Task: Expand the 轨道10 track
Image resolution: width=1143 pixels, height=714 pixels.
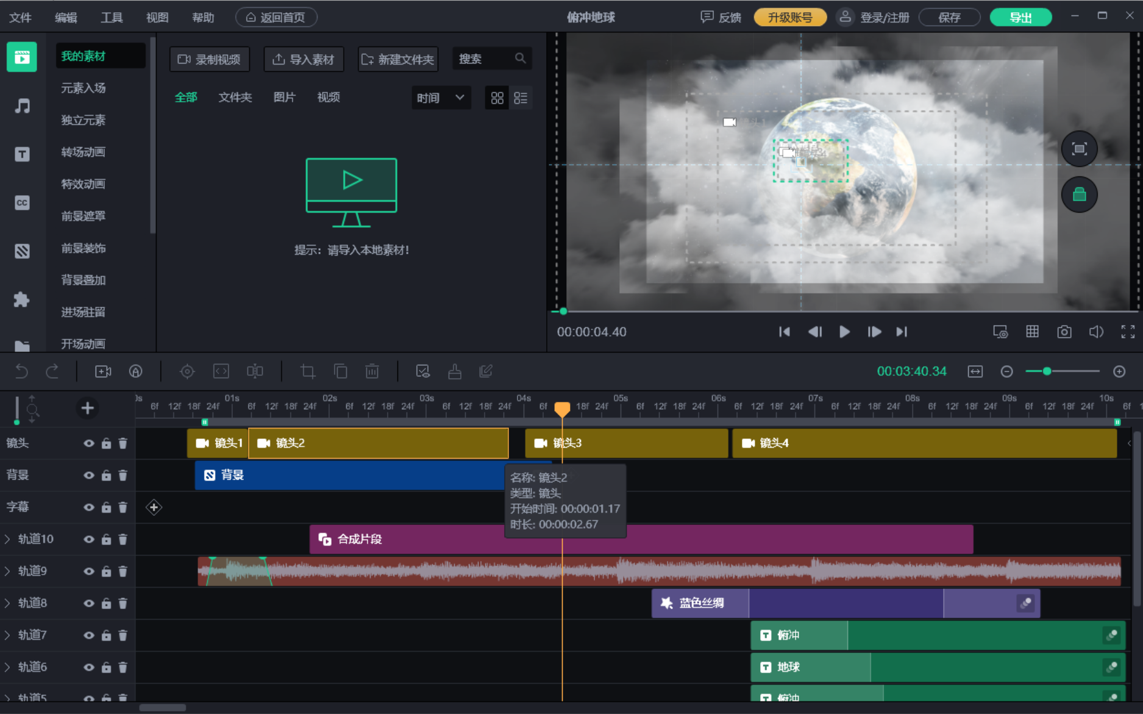Action: coord(7,539)
